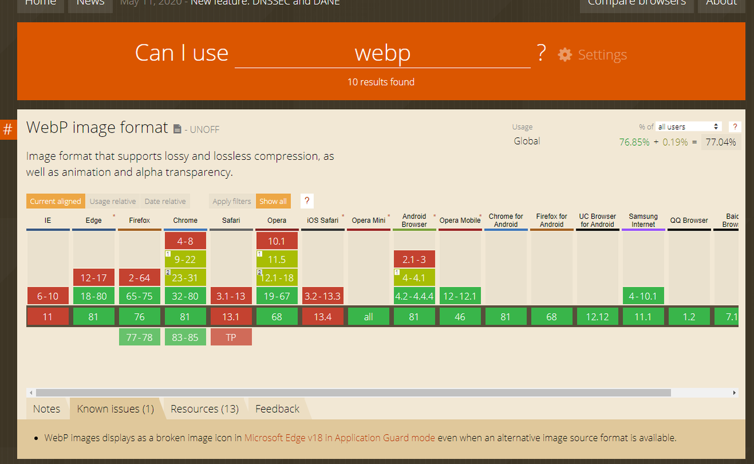Click the Firefox 77-78 cell

[140, 337]
